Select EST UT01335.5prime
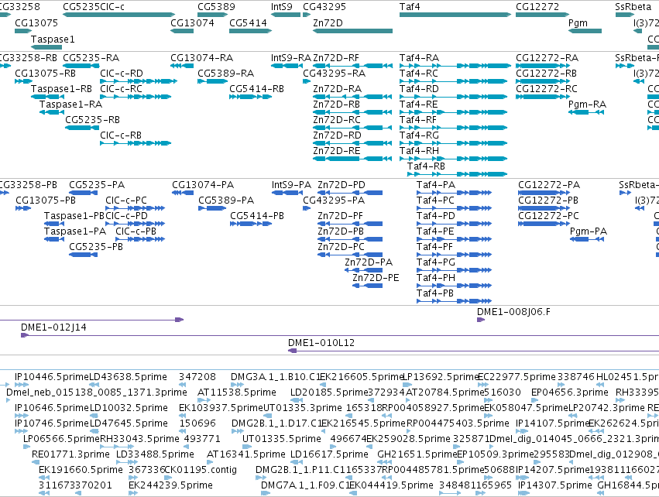 pos(247,447)
